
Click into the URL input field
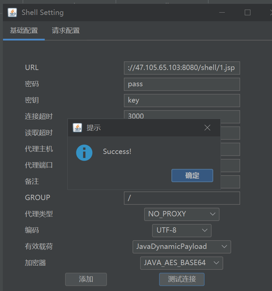(182, 68)
